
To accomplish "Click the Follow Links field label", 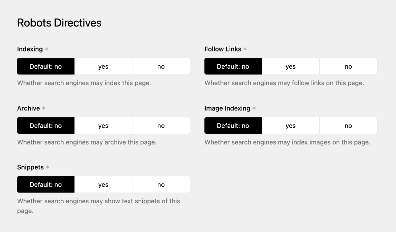I will pyautogui.click(x=223, y=49).
